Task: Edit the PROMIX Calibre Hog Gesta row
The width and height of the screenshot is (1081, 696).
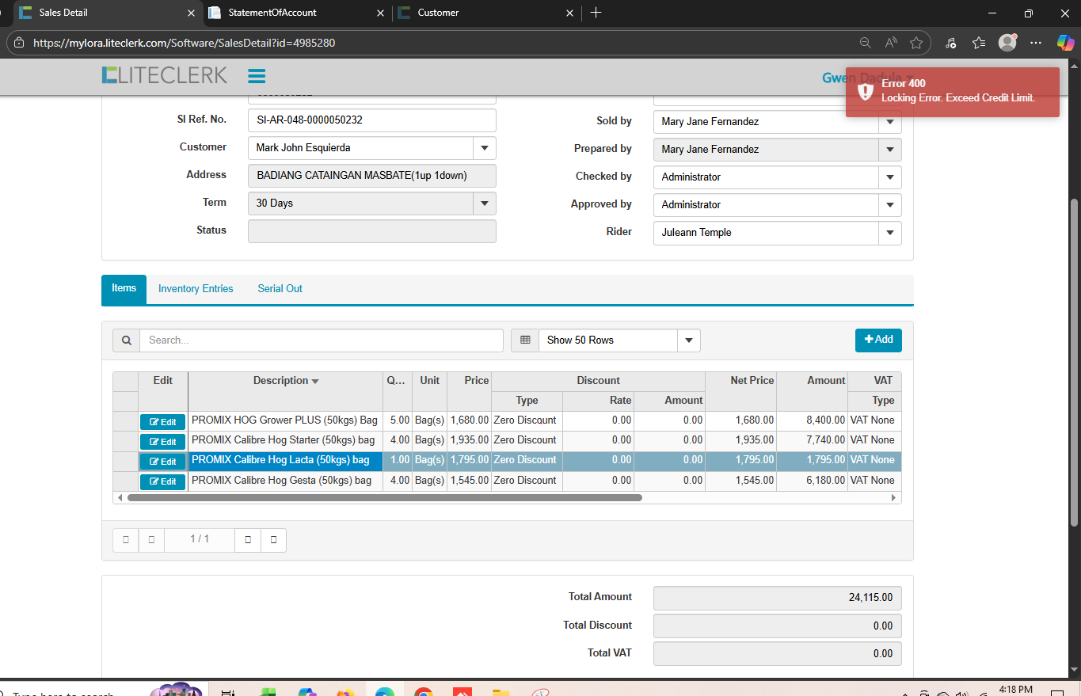Action: (163, 481)
